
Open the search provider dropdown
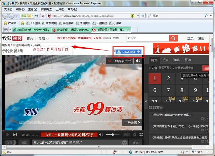[211, 16]
